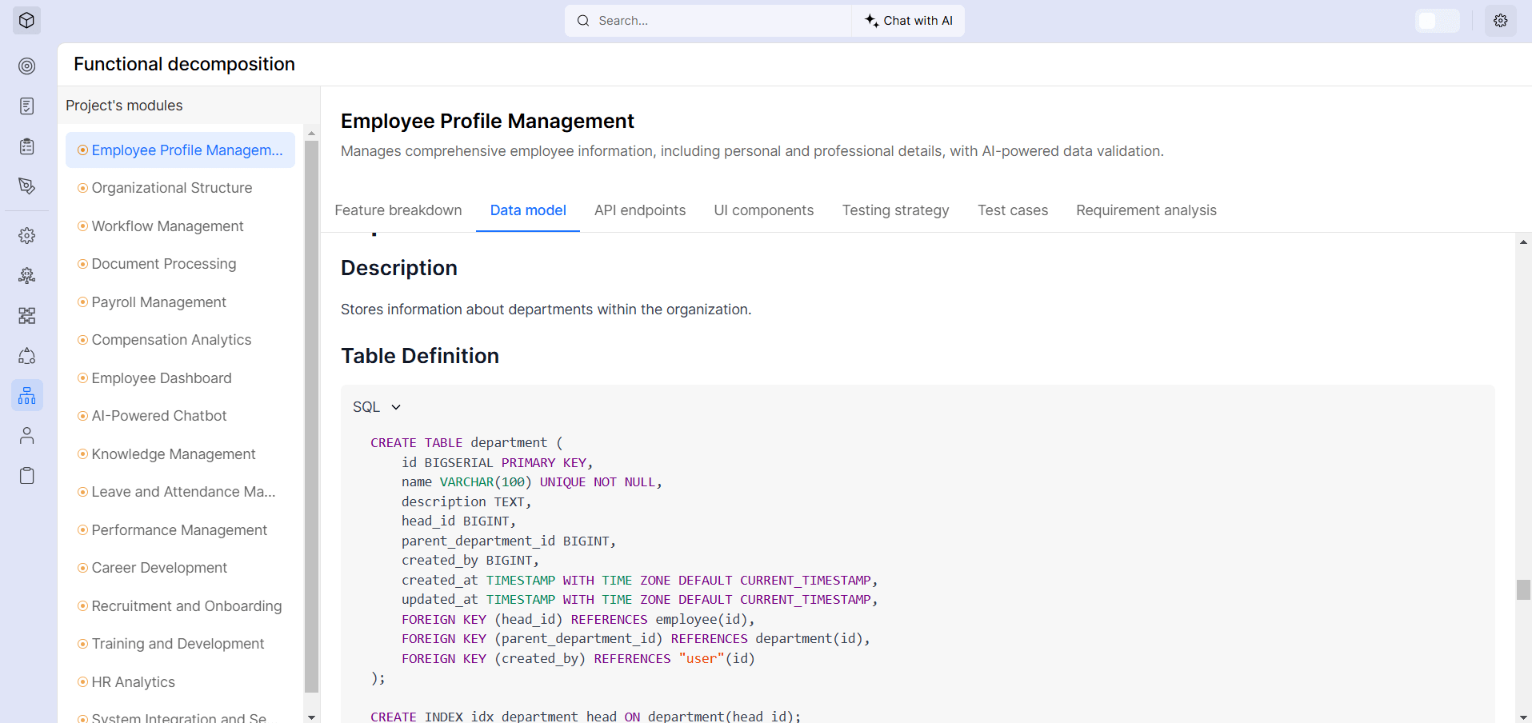Screen dimensions: 1532x723
Task: Open the user profile sidebar icon
Action: pos(27,436)
